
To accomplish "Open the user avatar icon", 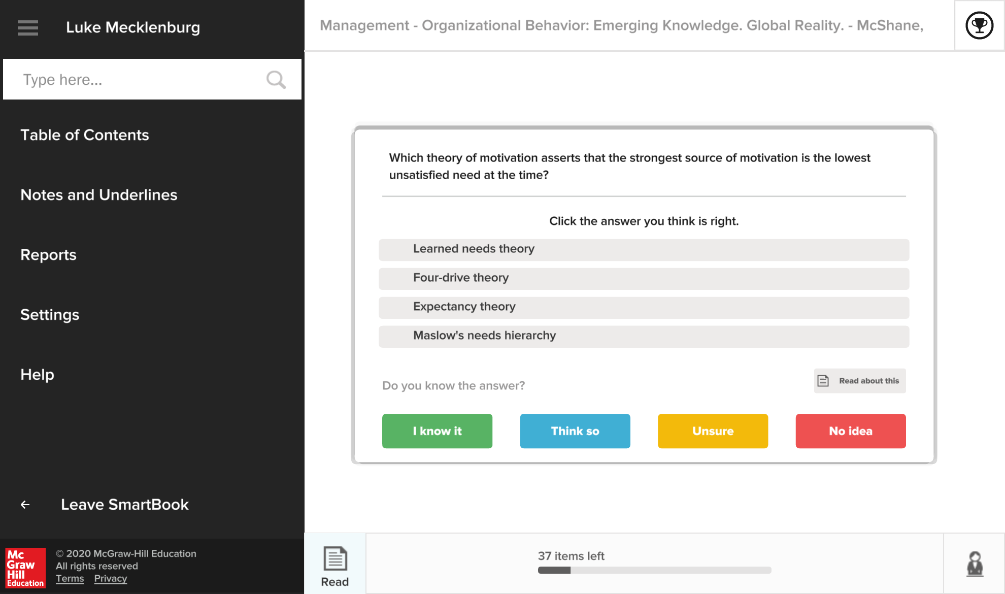I will pyautogui.click(x=975, y=564).
